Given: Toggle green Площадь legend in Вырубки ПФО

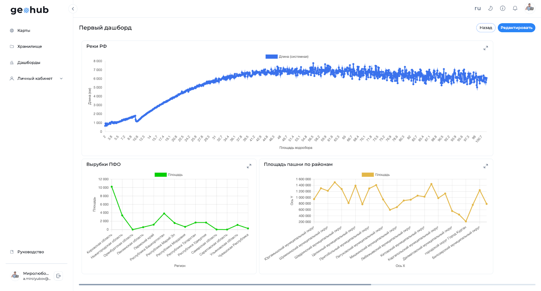Looking at the screenshot, I should [161, 175].
